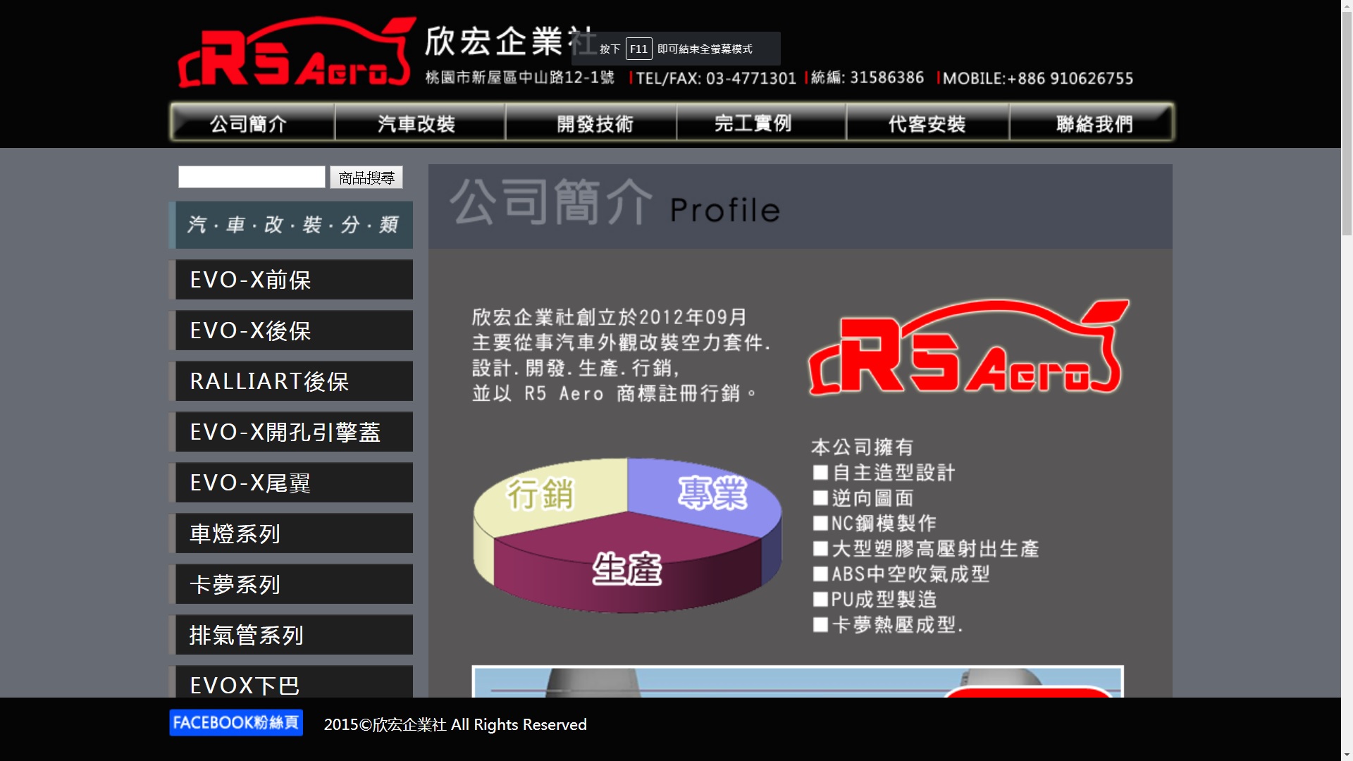Select the 車燈系列 category
The height and width of the screenshot is (761, 1353).
click(x=291, y=533)
